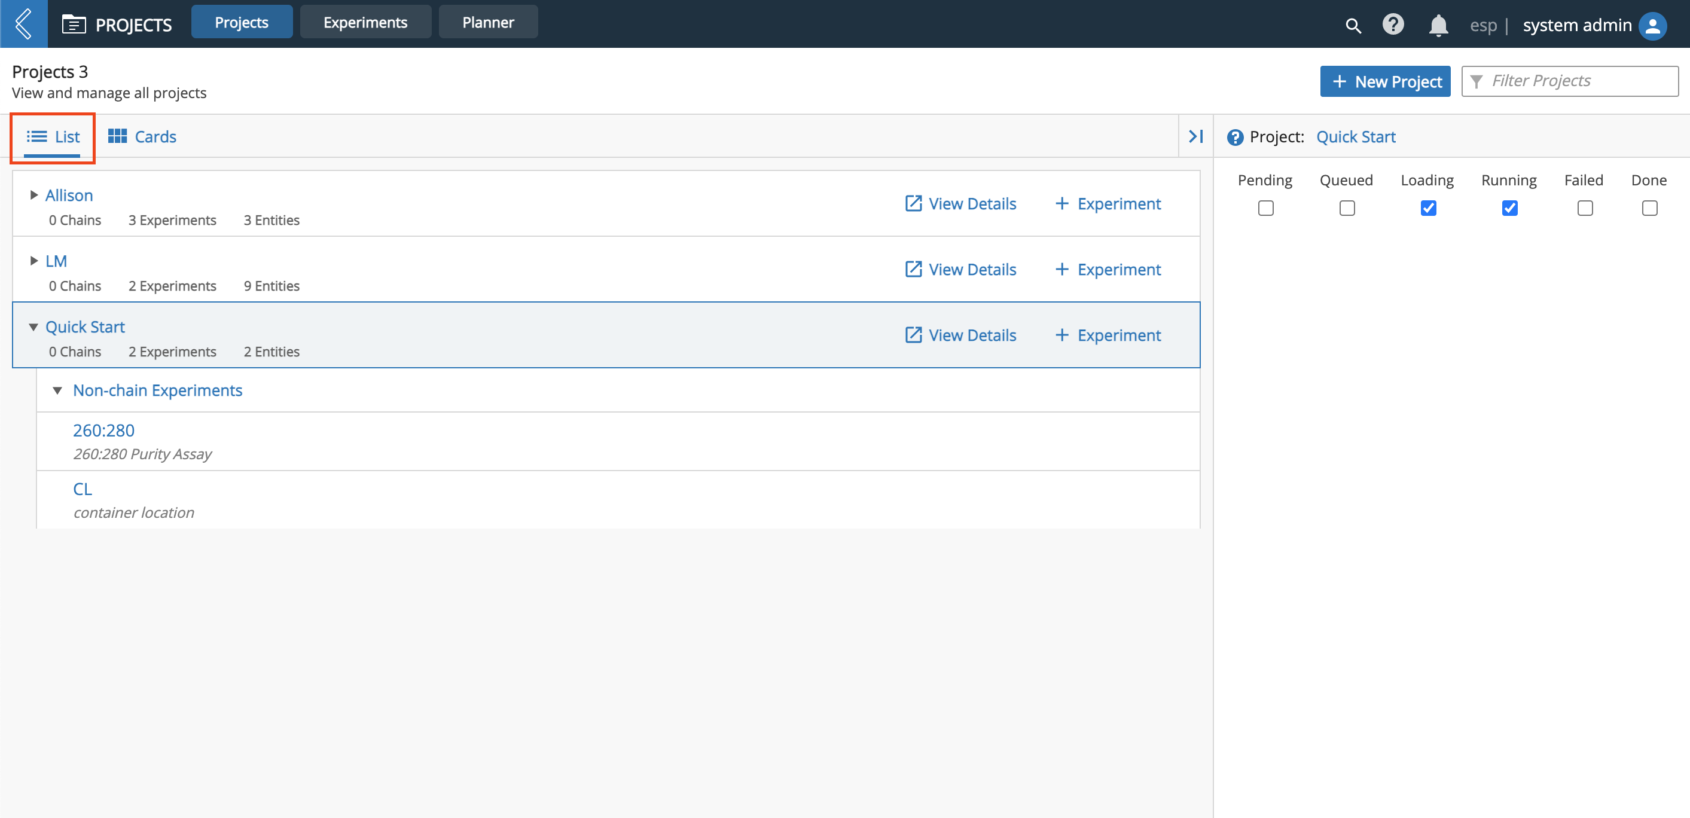Uncheck the Running status checkbox
This screenshot has height=818, width=1690.
(x=1509, y=208)
